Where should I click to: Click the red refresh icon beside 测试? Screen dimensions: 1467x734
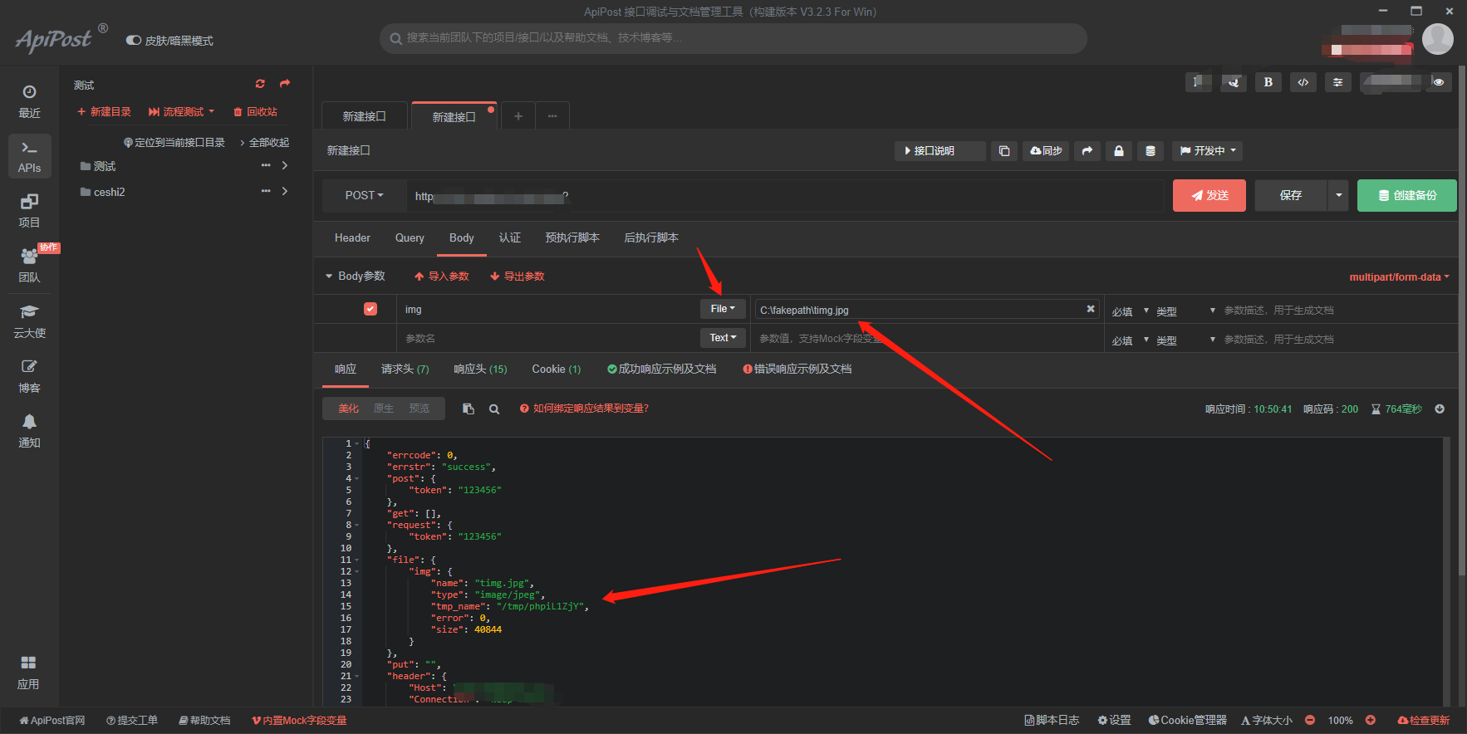[260, 84]
